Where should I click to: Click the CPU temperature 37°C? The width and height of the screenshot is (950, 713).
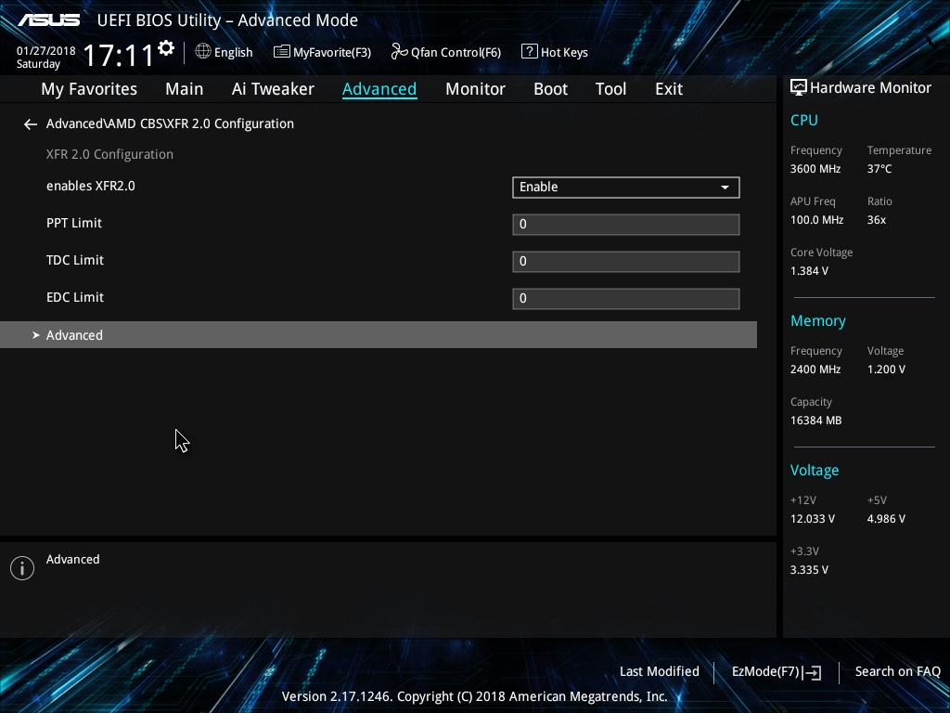pyautogui.click(x=879, y=169)
